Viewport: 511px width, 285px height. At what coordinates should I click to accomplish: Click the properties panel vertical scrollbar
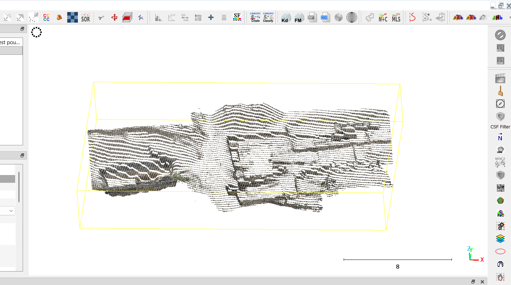tap(19, 187)
